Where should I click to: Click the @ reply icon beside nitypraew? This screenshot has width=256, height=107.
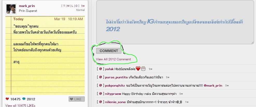click(101, 94)
